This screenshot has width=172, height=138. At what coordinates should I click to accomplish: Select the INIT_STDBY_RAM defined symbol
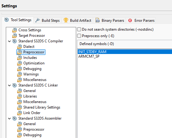(x=125, y=52)
